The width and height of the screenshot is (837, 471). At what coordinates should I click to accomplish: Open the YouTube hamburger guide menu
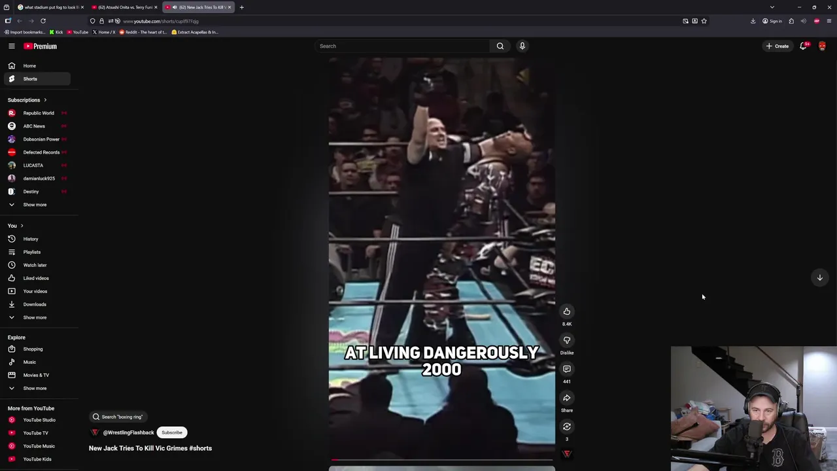(x=11, y=46)
